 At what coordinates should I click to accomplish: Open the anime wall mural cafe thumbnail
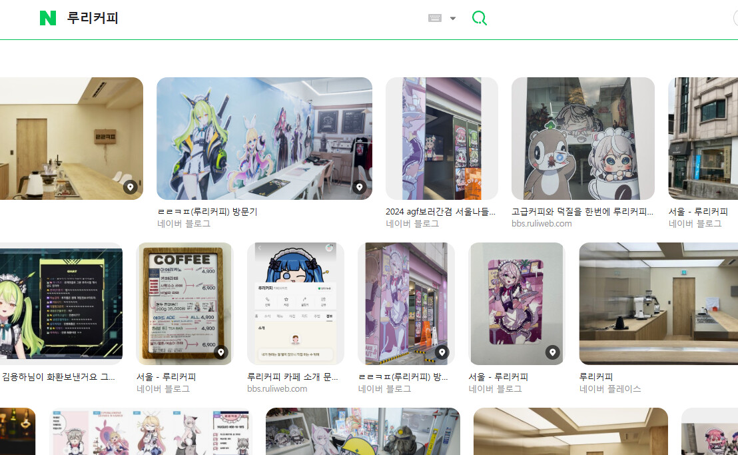click(264, 139)
